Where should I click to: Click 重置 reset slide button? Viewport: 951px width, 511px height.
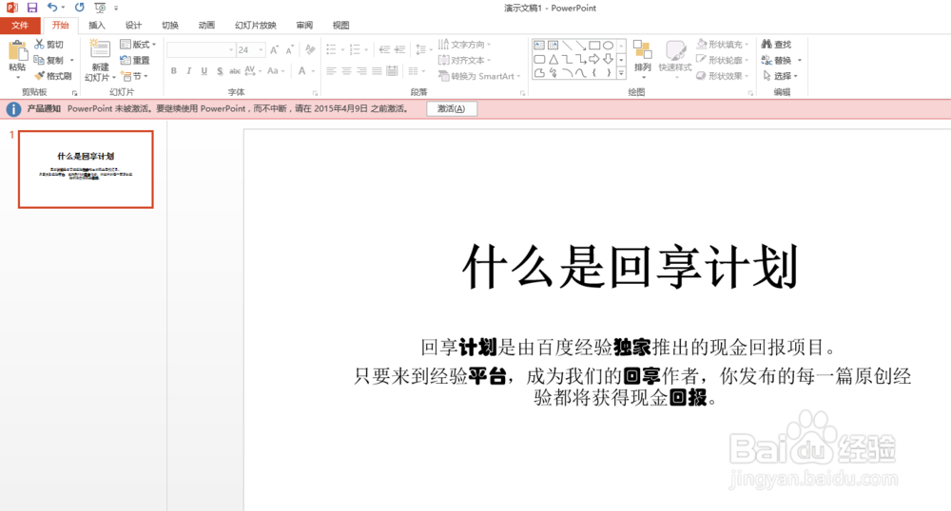(135, 60)
